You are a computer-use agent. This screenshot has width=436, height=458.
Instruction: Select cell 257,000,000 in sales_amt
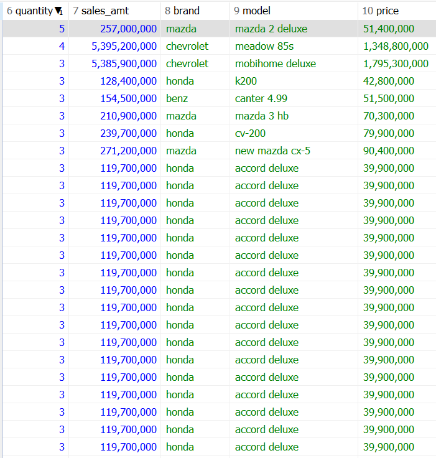coord(115,29)
